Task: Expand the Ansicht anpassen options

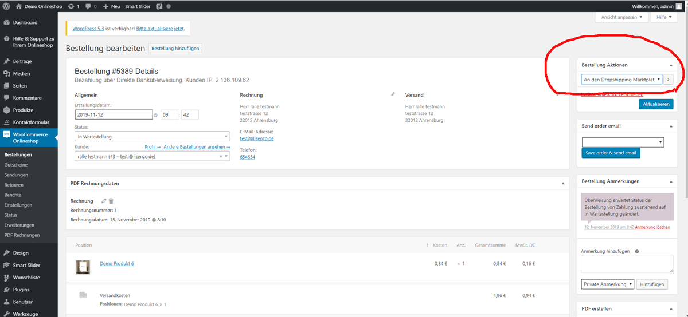Action: coord(622,18)
